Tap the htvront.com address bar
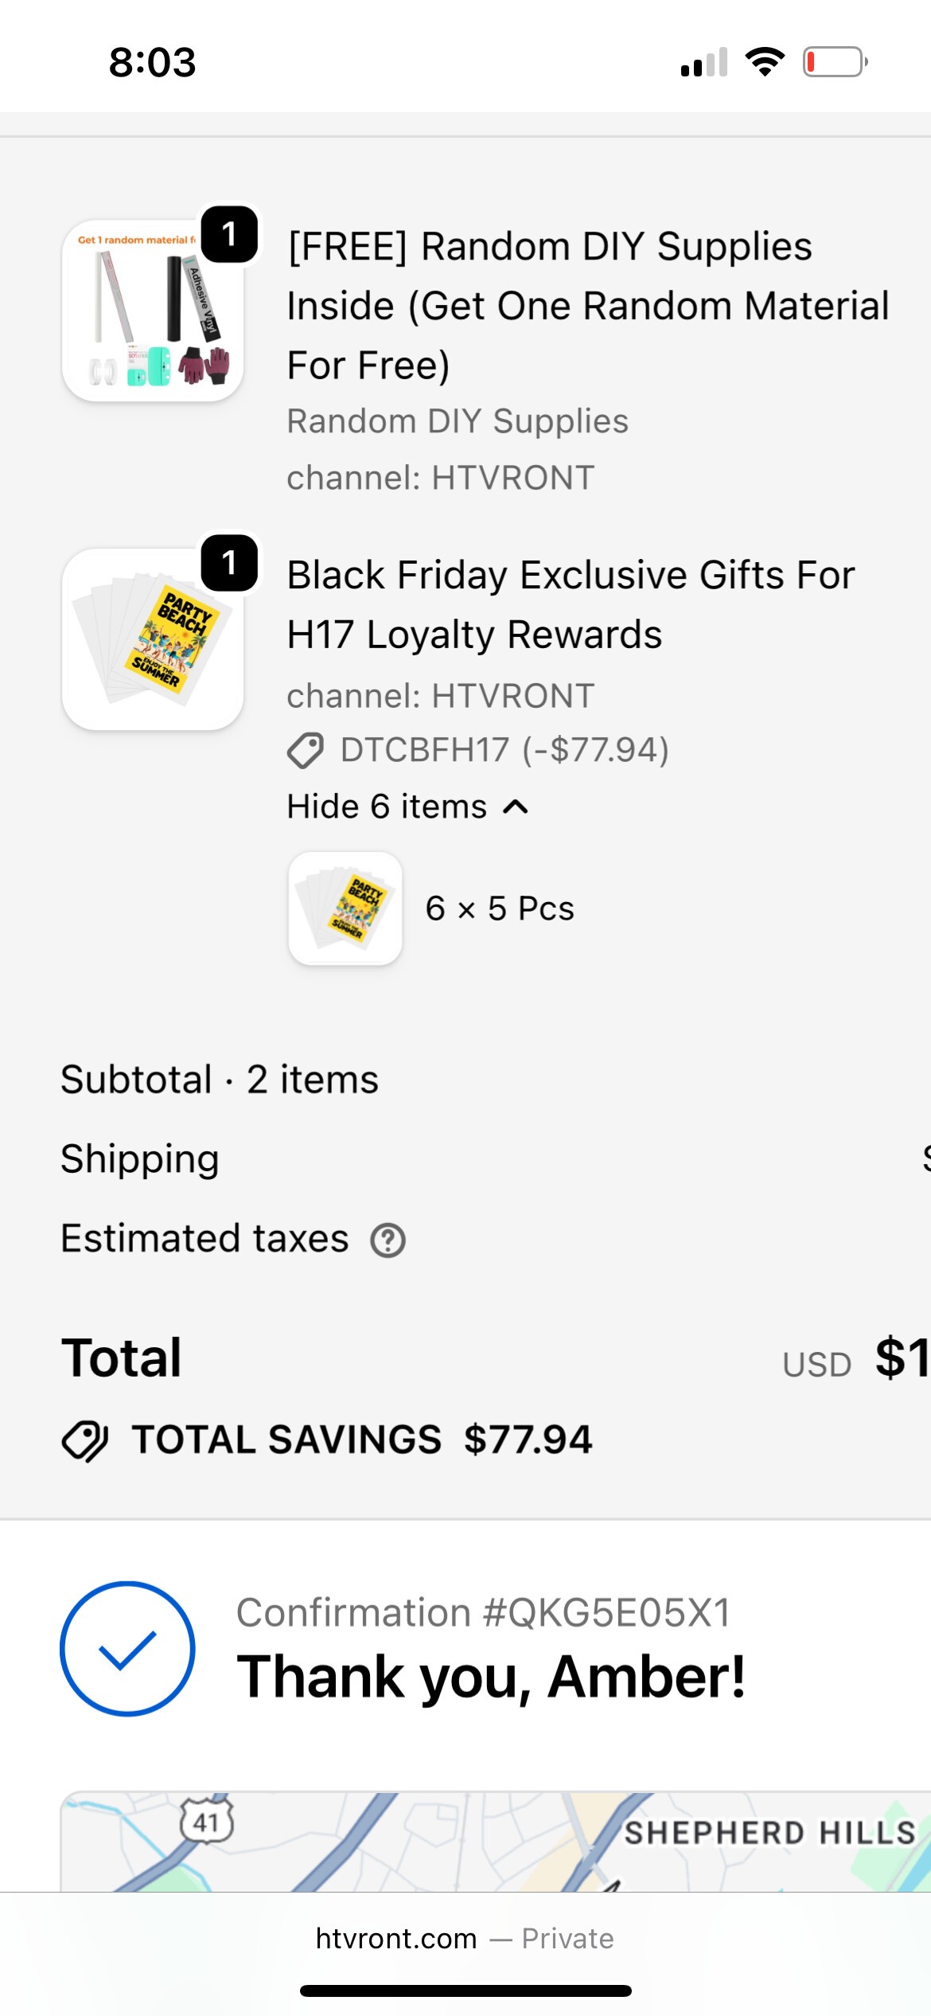The image size is (931, 2016). click(465, 1939)
